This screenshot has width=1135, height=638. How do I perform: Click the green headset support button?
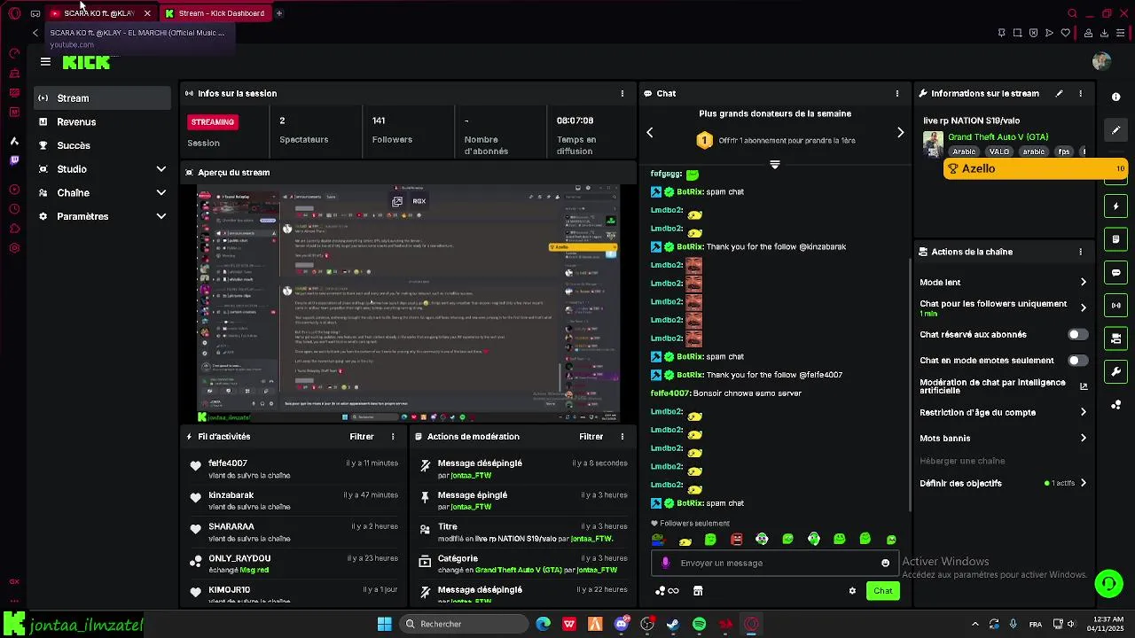tap(1108, 583)
